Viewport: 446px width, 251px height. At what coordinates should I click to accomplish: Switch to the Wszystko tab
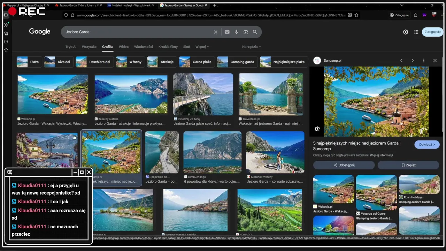tap(89, 47)
